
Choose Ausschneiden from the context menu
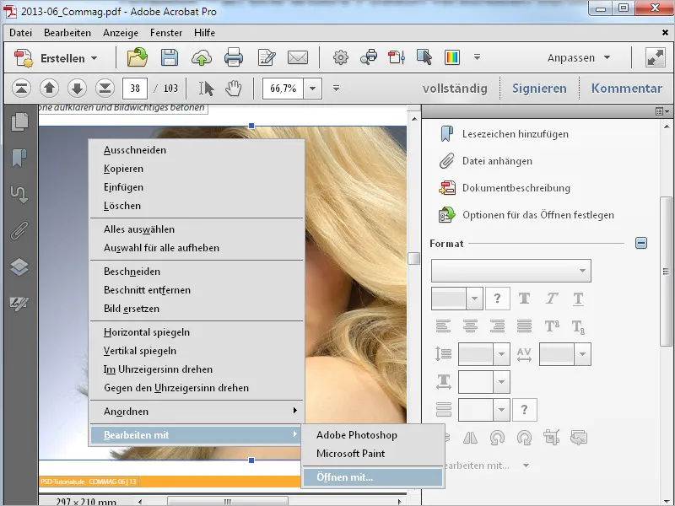197,150
